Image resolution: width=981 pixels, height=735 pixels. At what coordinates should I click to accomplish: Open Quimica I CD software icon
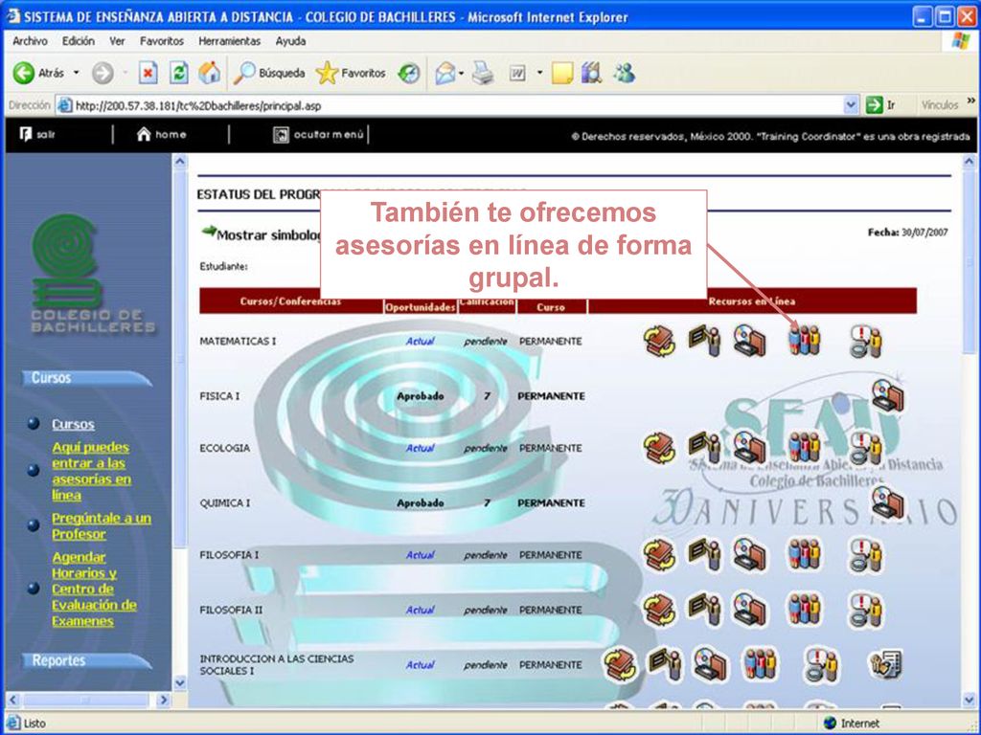888,503
